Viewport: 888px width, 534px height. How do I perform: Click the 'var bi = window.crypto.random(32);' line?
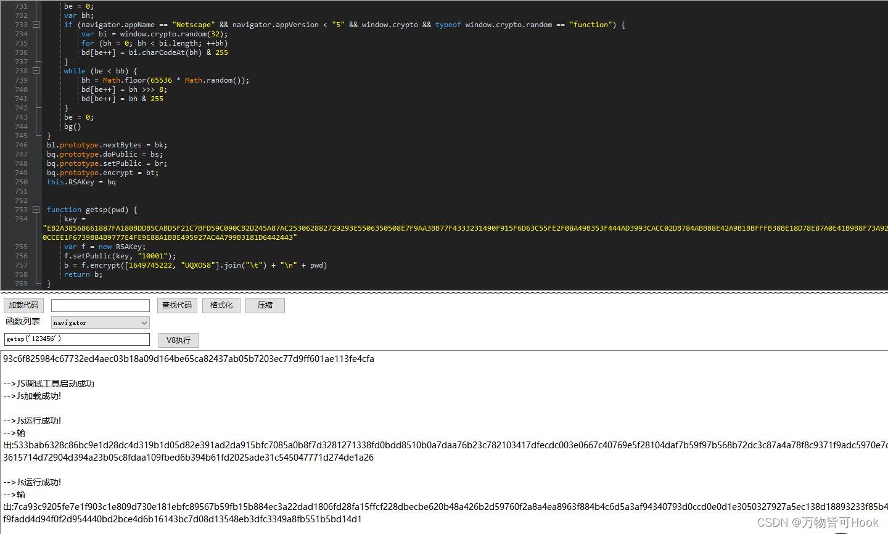tap(155, 34)
